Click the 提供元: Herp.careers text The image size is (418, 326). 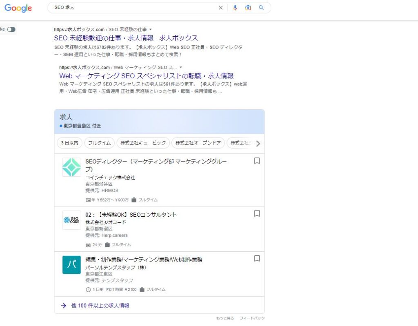[x=107, y=235]
